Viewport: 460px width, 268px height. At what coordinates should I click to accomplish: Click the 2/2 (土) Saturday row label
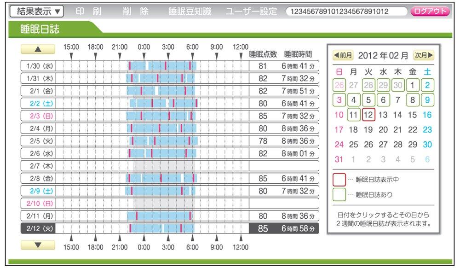click(38, 103)
